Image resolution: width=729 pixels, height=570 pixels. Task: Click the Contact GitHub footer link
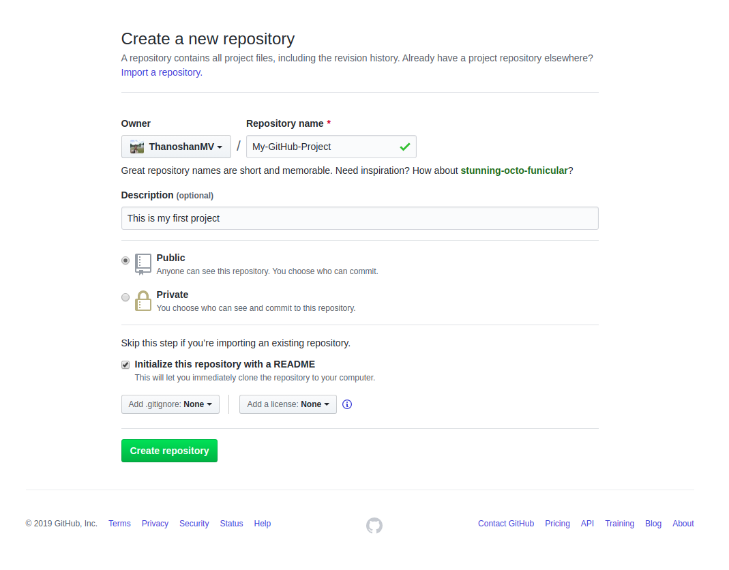[x=506, y=523]
